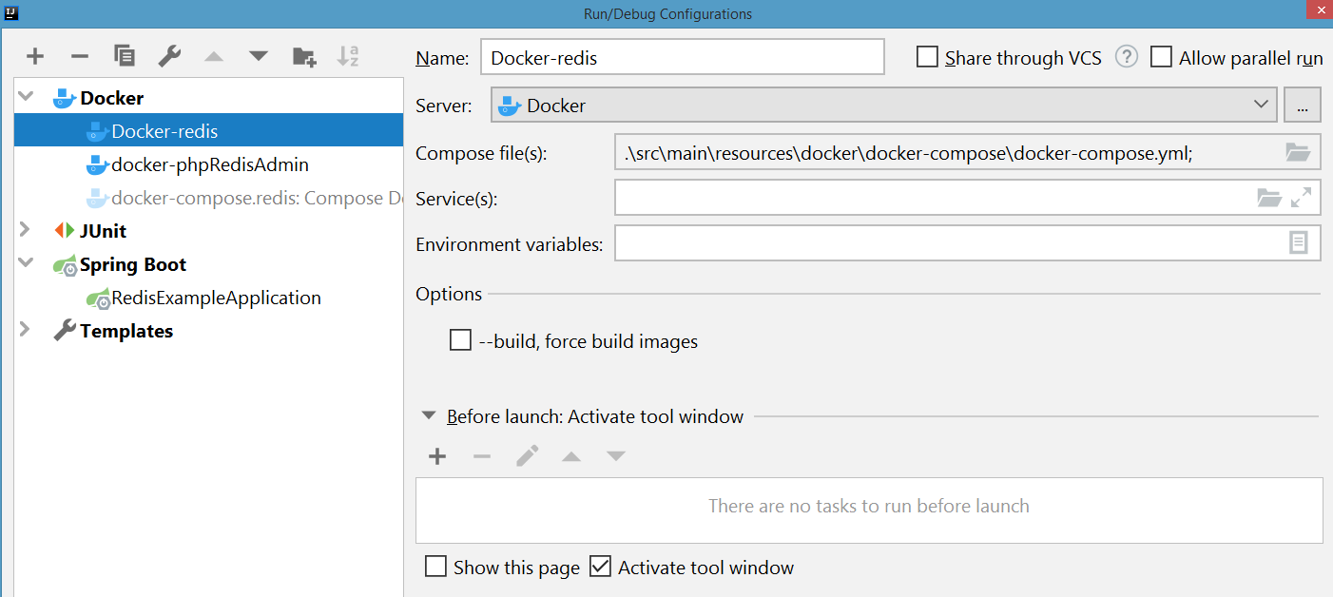This screenshot has width=1333, height=597.
Task: Move before launch task down
Action: pos(616,457)
